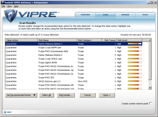Click risk level bar for Trojan.Agent.AHYB
Screen dimensions: 158x117
click(135, 62)
